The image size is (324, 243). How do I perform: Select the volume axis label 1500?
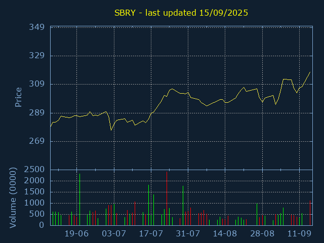34,192
